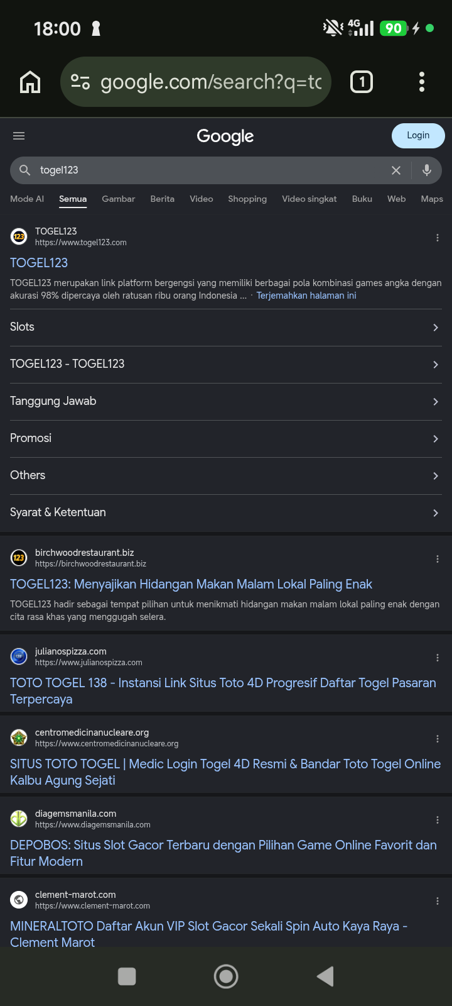452x1006 pixels.
Task: Open site settings icon in address bar
Action: pos(80,82)
